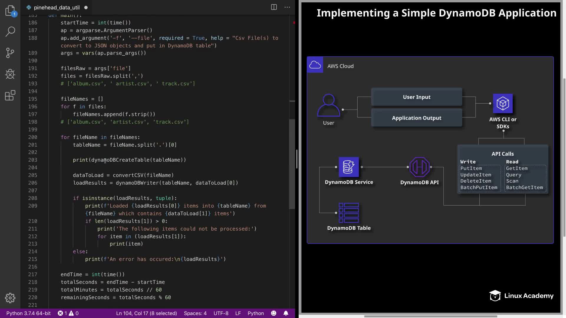
Task: Open the Manage gear menu
Action: [10, 298]
